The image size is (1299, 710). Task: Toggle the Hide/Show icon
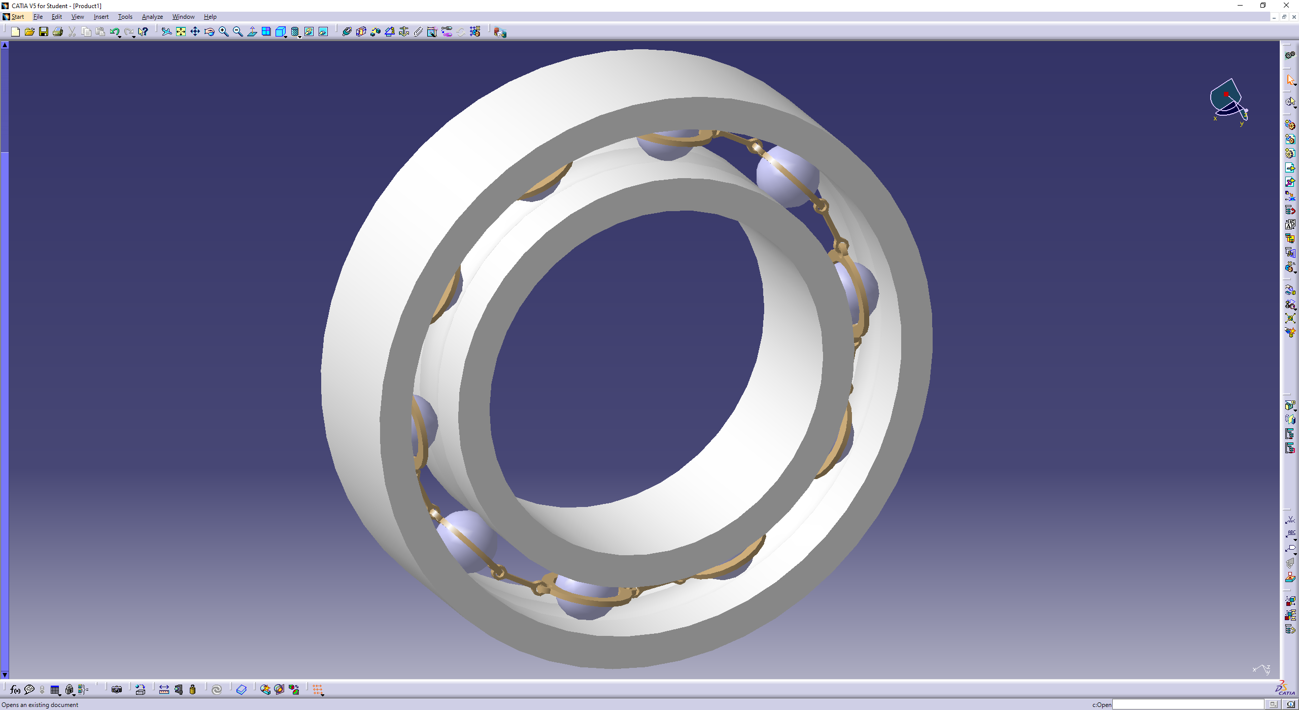point(309,32)
